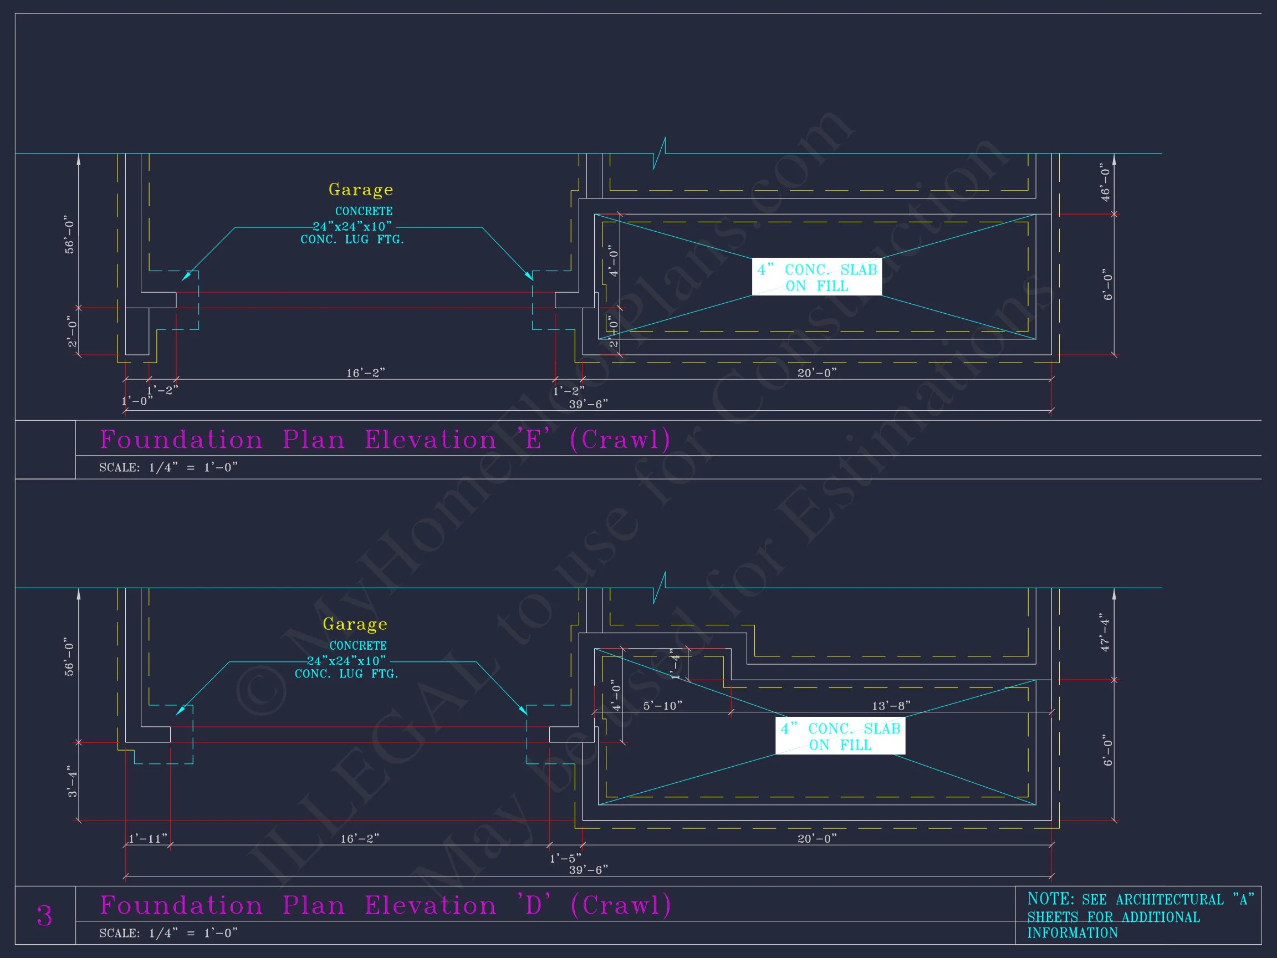Screen dimensions: 1277x958
Task: Select the 3'-4" vertical dimension text
Action: pyautogui.click(x=72, y=782)
